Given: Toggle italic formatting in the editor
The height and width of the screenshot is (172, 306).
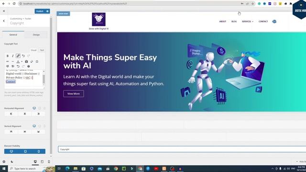Looking at the screenshot, I should click(x=13, y=56).
